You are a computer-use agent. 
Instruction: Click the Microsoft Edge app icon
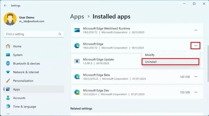click(77, 46)
